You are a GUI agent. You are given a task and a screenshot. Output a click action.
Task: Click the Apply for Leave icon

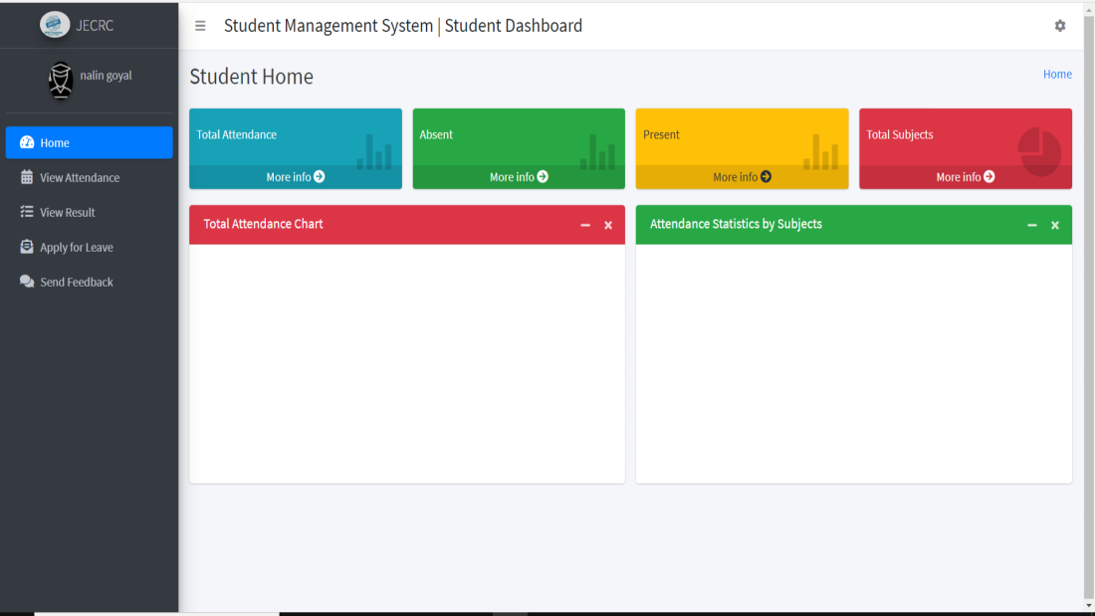(x=27, y=247)
